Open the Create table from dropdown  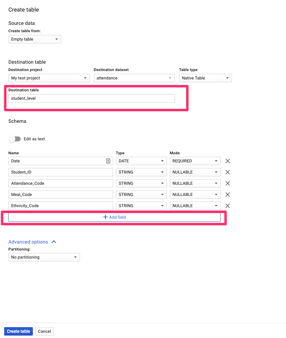(35, 39)
